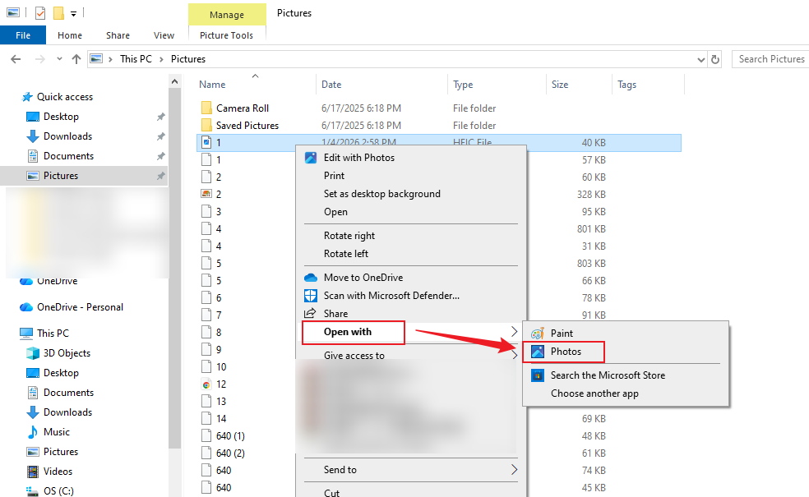
Task: Click the Microsoft Store icon in submenu
Action: (538, 375)
